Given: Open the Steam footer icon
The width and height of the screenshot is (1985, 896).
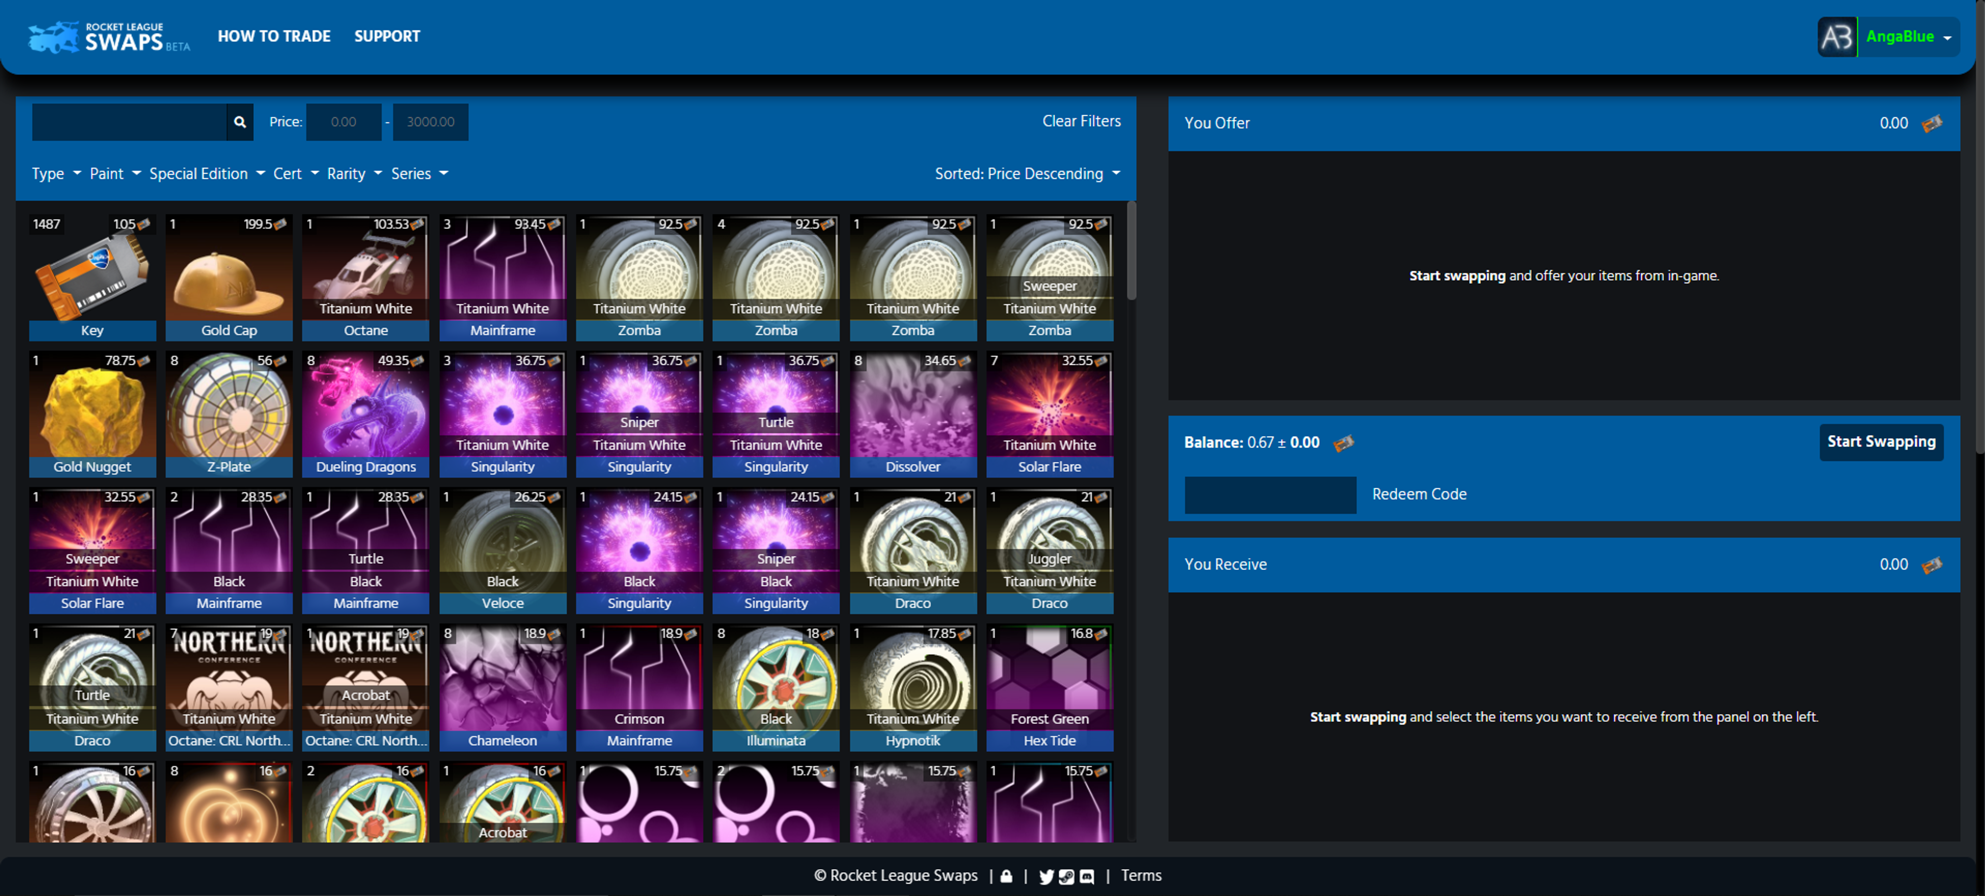Looking at the screenshot, I should pyautogui.click(x=1066, y=876).
